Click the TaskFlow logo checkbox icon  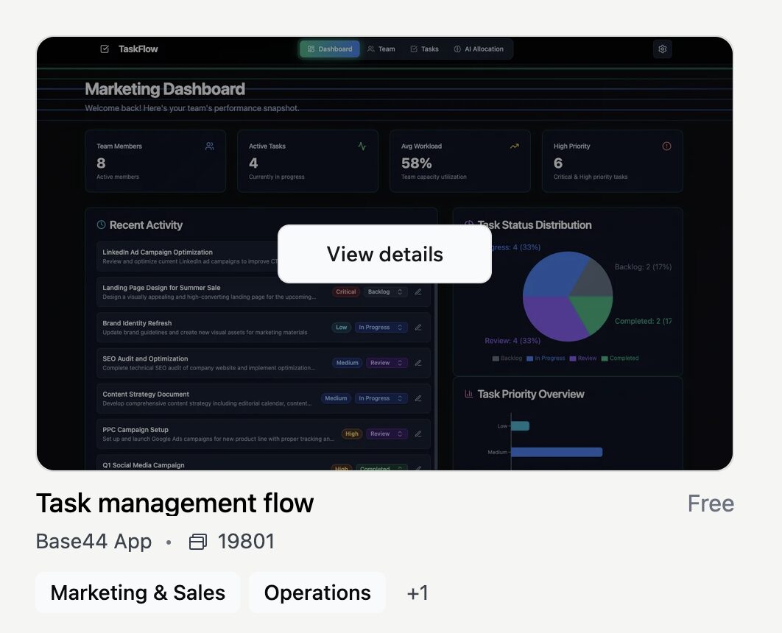pyautogui.click(x=105, y=49)
